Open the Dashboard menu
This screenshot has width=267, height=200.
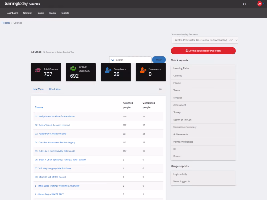pyautogui.click(x=12, y=13)
